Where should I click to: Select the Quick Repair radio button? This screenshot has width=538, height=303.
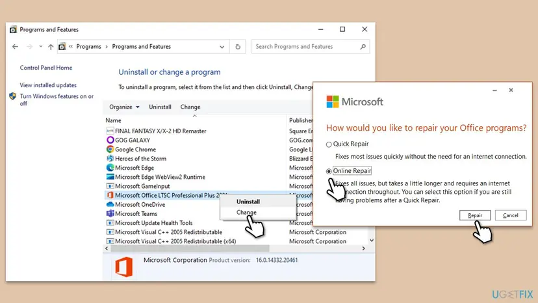click(329, 144)
